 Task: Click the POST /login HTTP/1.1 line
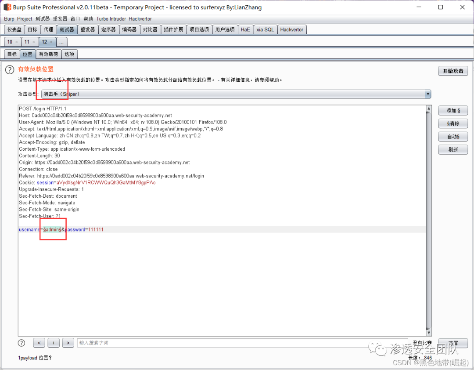coord(43,109)
